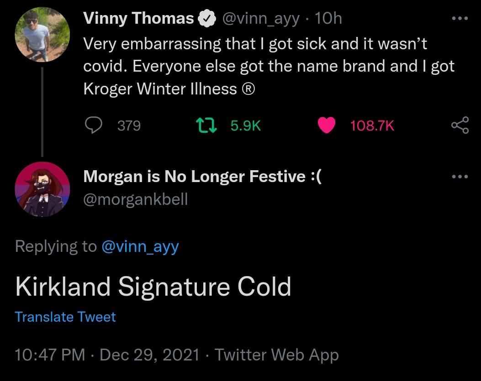Click the Vinny Thomas display name
This screenshot has height=381, width=481.
click(138, 19)
